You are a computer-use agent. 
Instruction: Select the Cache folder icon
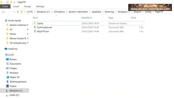click(35, 23)
